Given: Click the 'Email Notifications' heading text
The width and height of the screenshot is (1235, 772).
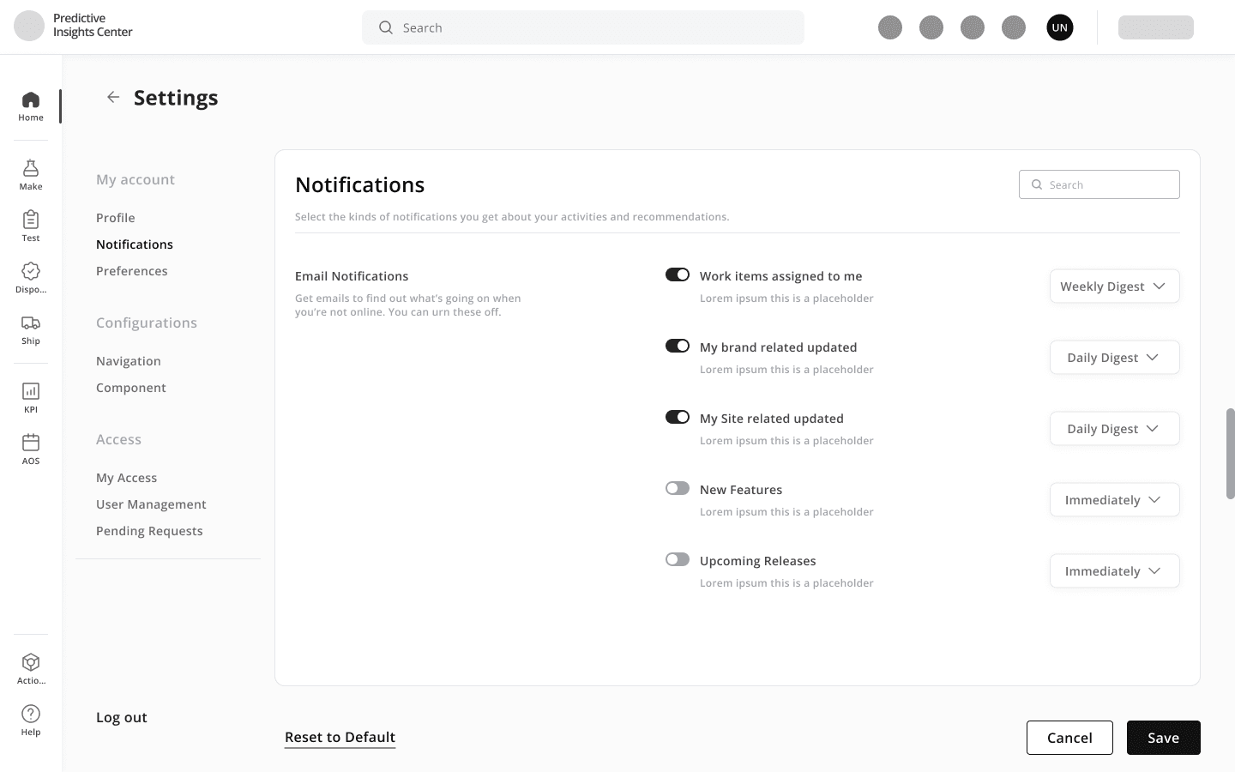Looking at the screenshot, I should [352, 276].
